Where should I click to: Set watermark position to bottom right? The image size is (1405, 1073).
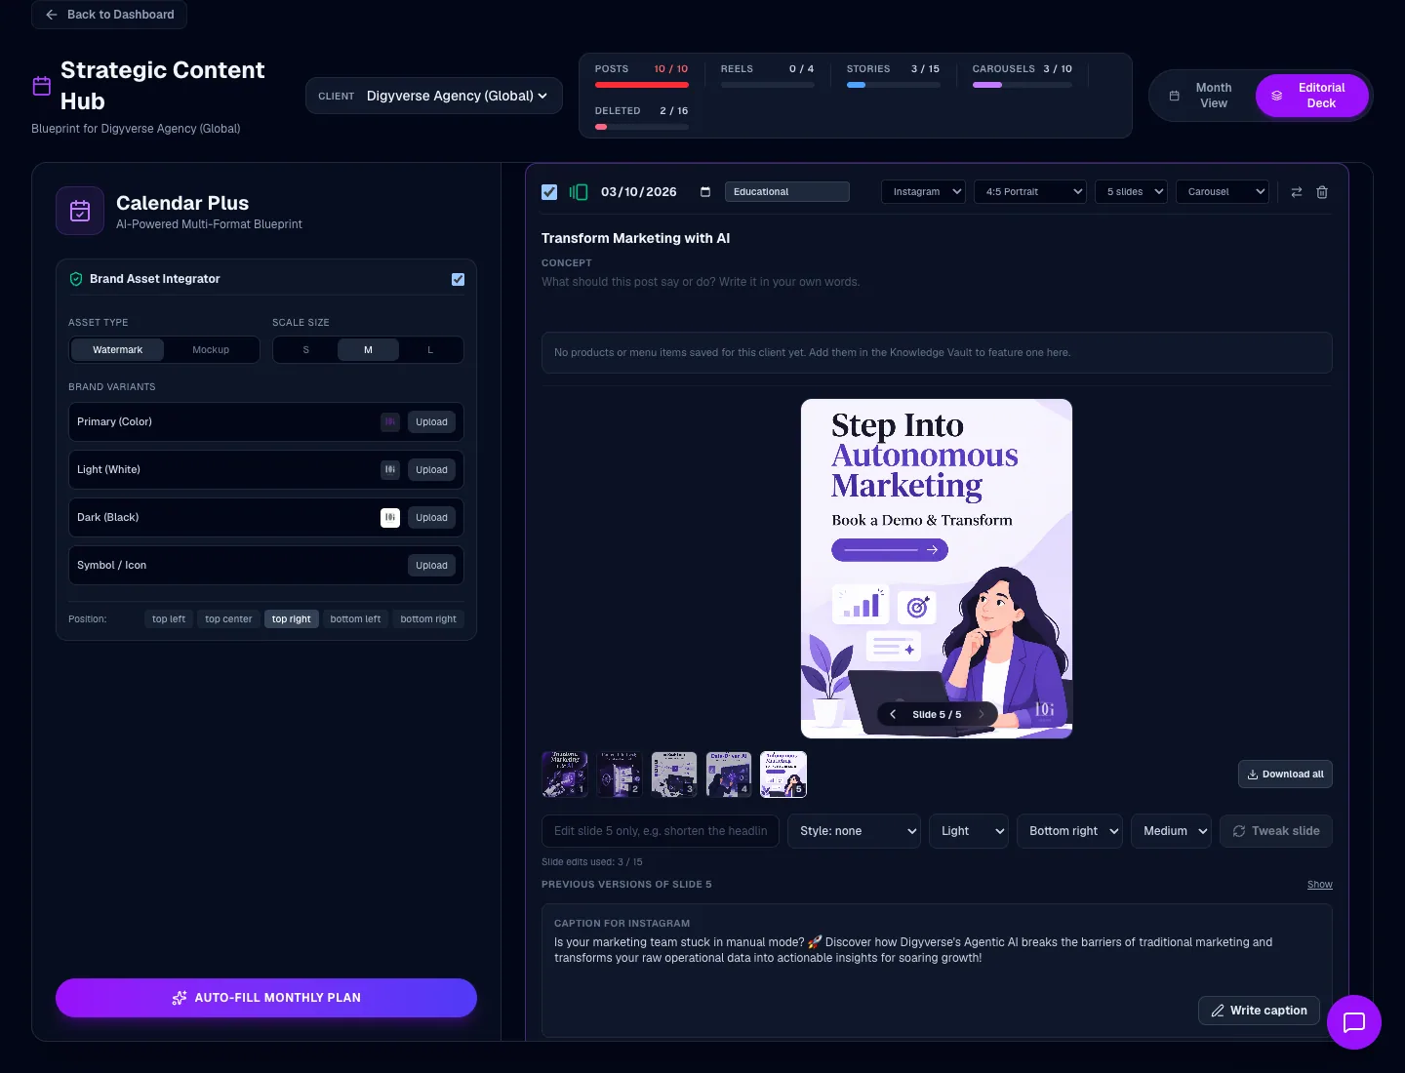pyautogui.click(x=428, y=619)
